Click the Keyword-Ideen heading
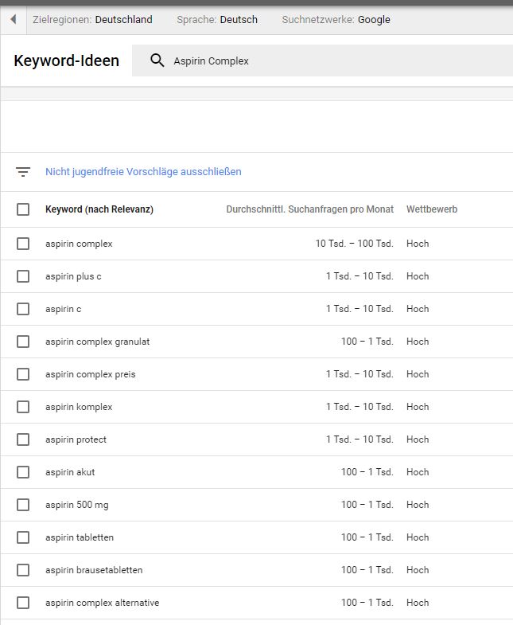Image resolution: width=513 pixels, height=625 pixels. point(67,61)
